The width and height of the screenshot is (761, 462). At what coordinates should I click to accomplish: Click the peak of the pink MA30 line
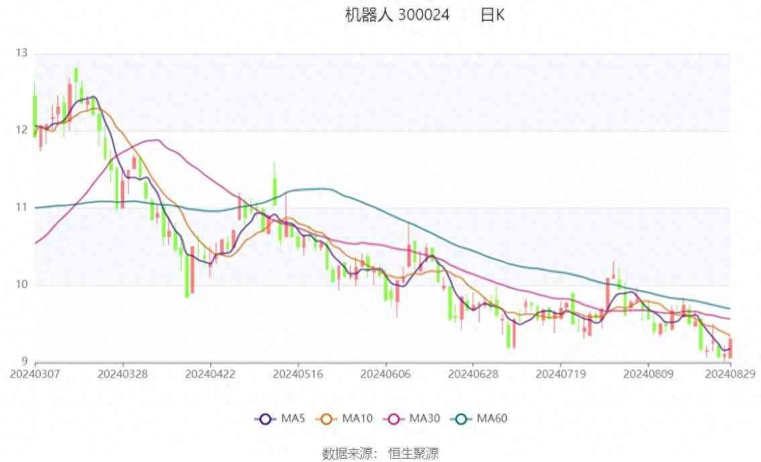tap(157, 139)
